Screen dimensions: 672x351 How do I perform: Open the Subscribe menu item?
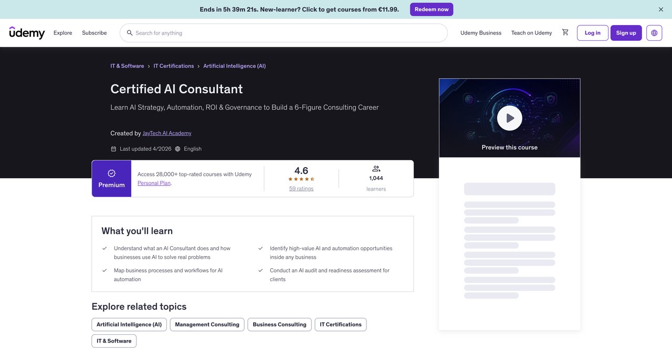(x=94, y=33)
